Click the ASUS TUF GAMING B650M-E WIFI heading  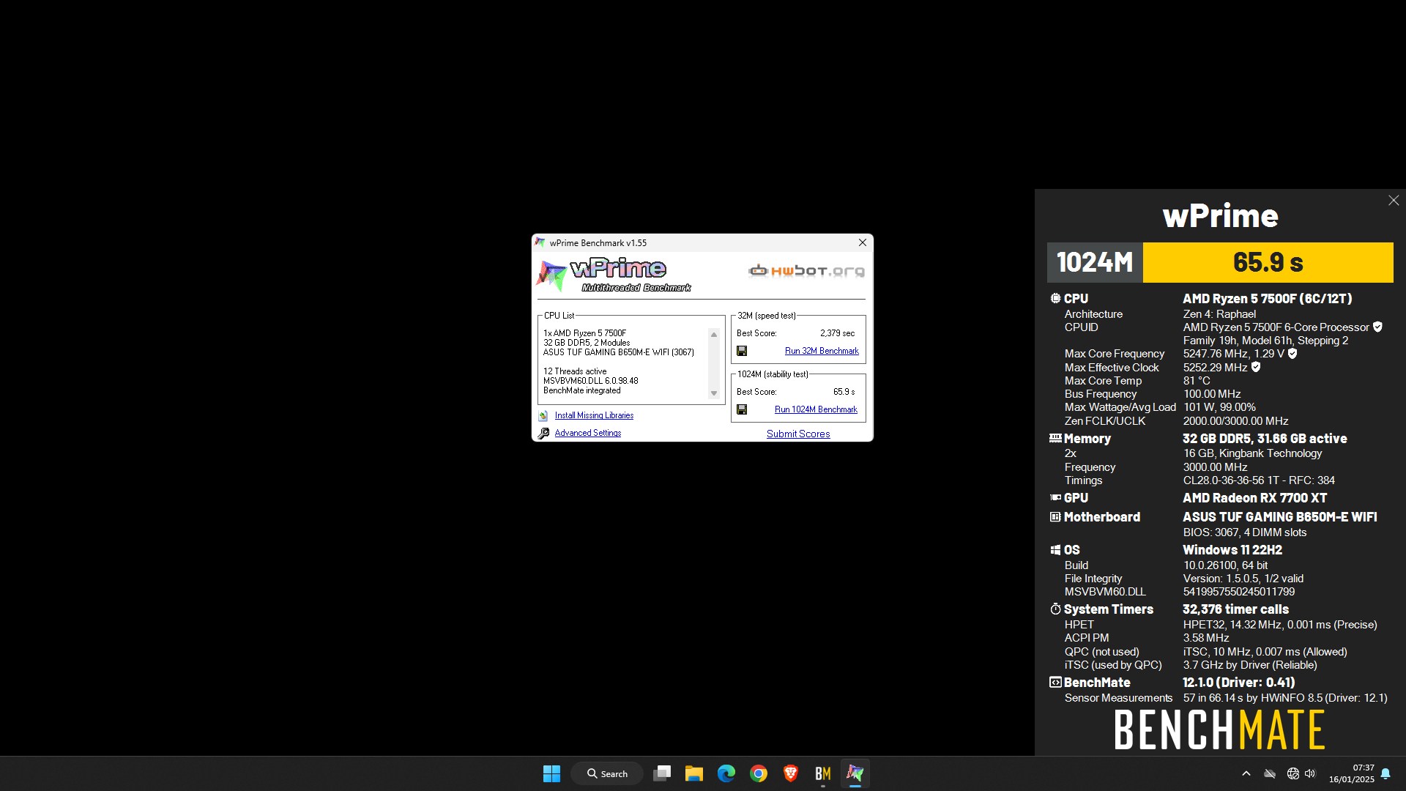(x=1279, y=517)
